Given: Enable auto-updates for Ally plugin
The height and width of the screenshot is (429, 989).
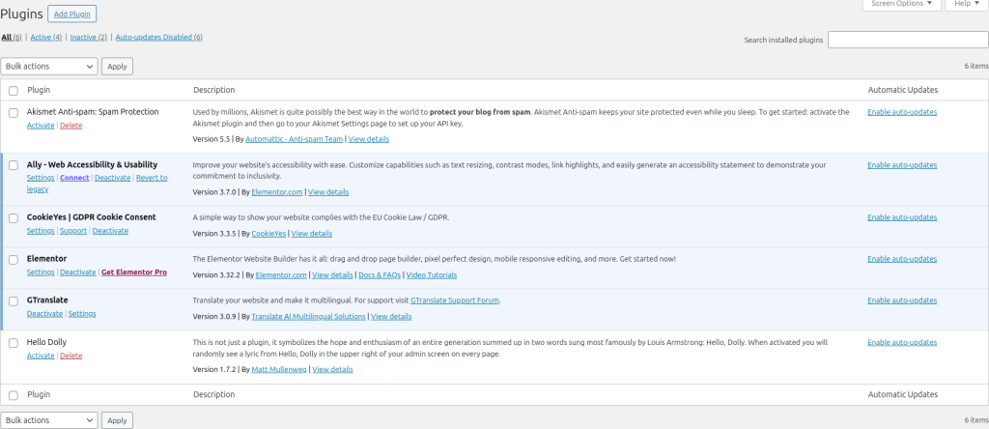Looking at the screenshot, I should (x=901, y=165).
